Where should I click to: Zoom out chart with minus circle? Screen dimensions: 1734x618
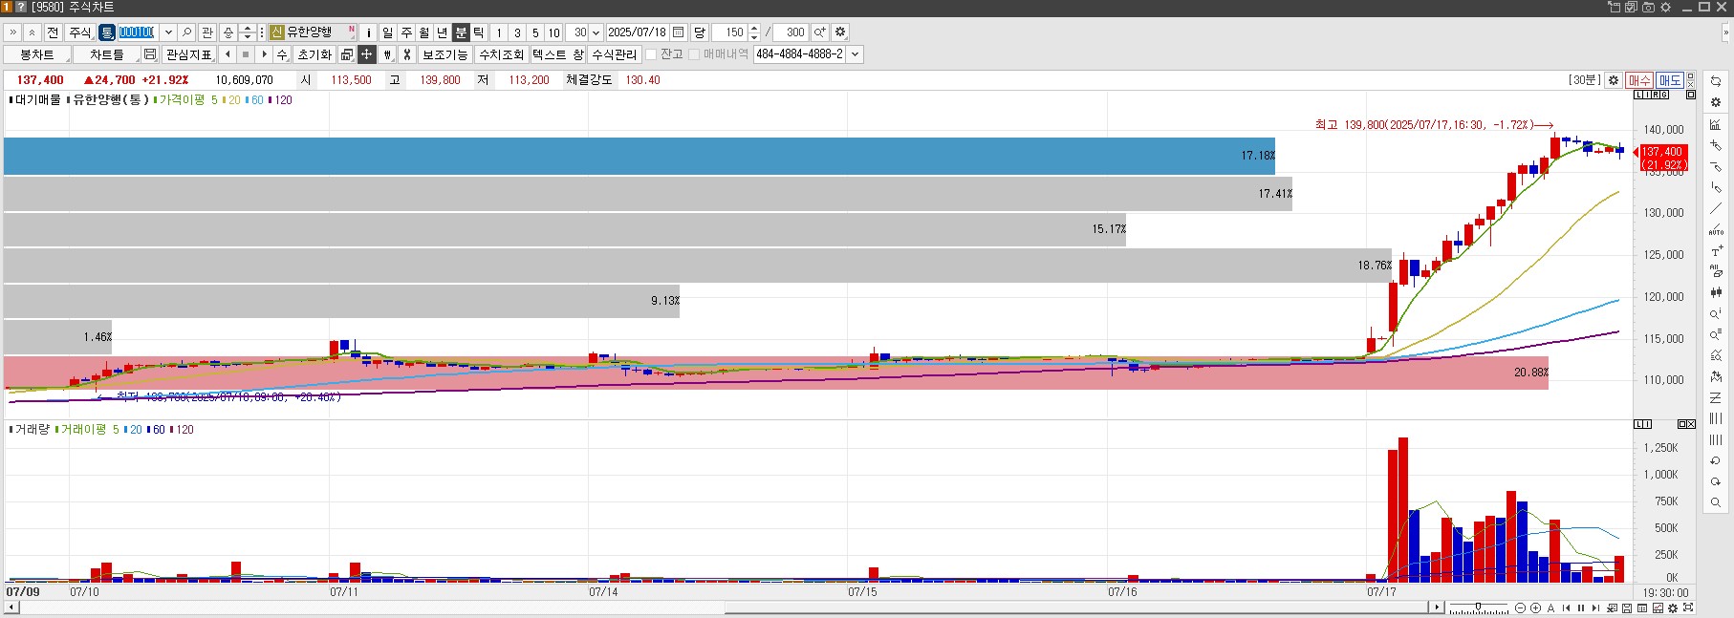(1520, 608)
